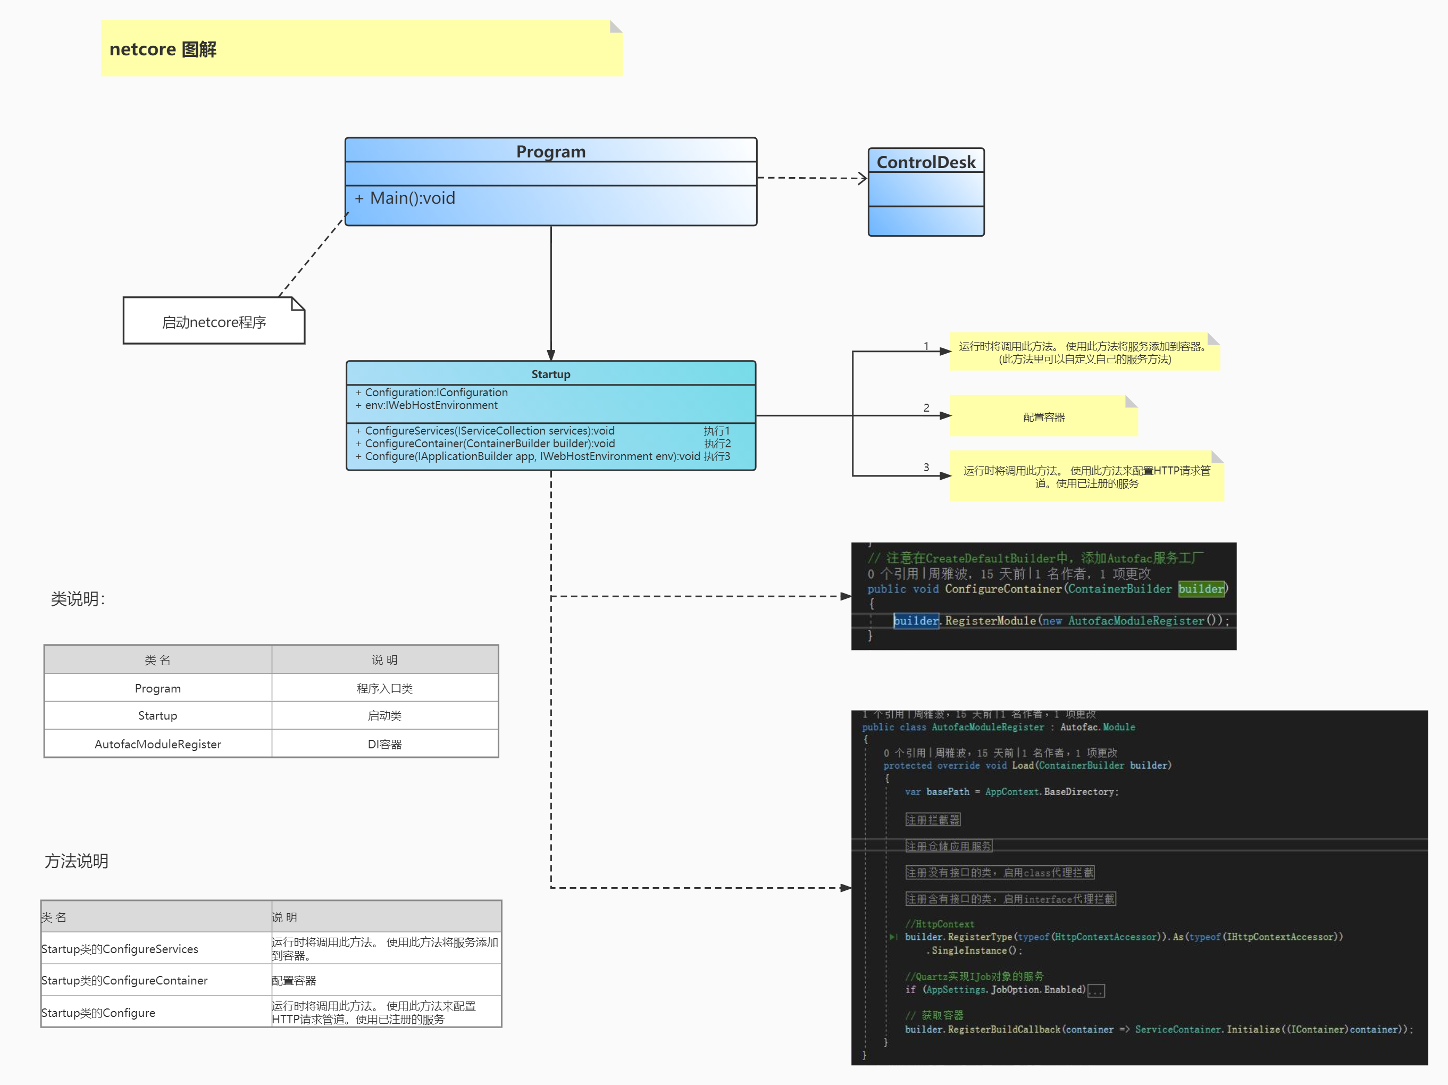This screenshot has height=1085, width=1448.
Task: Click the AutofacModuleRegister table cell
Action: (158, 744)
